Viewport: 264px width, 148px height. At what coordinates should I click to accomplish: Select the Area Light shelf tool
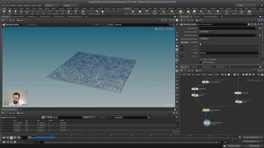click(147, 12)
